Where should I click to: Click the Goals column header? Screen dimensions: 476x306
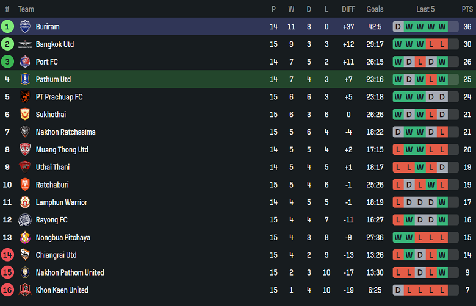point(375,9)
